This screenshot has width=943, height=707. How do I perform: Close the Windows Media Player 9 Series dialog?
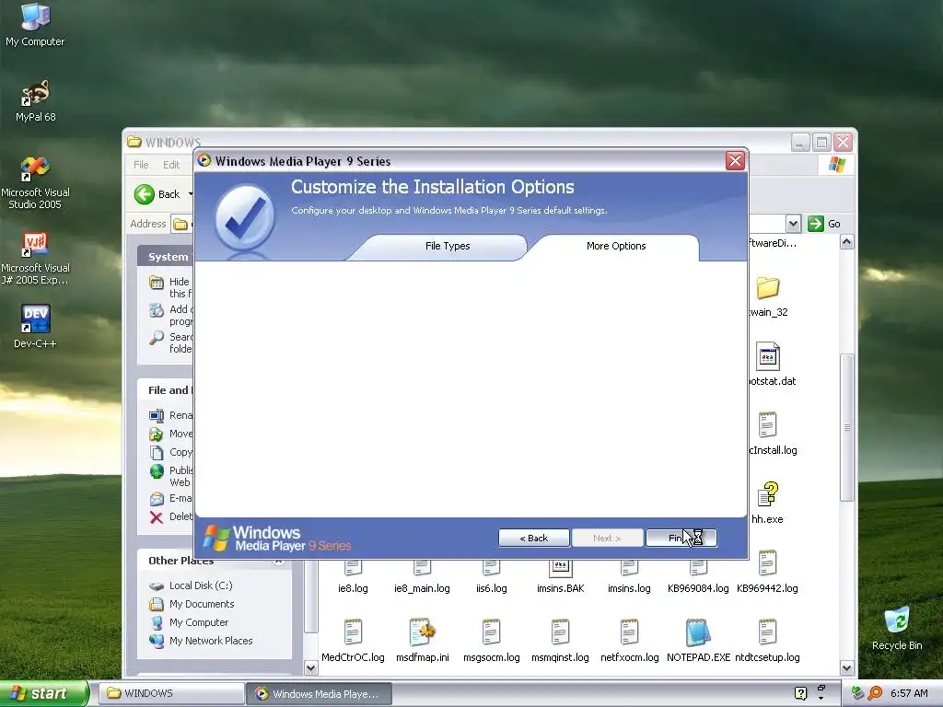pos(735,160)
